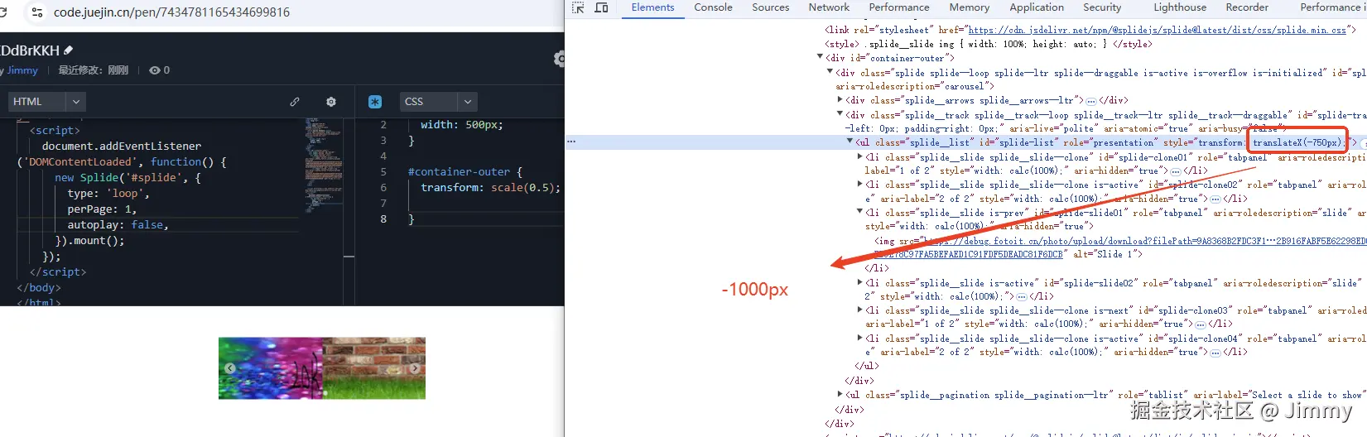Click the next slide arrow on the carousel
1367x437 pixels.
tap(415, 368)
